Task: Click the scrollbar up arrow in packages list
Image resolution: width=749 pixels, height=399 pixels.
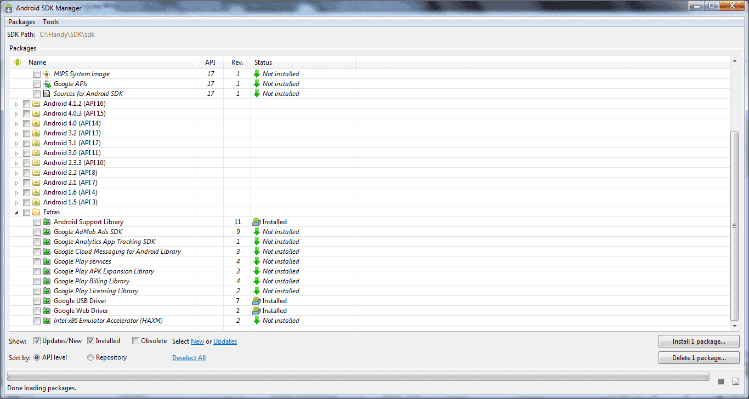Action: pyautogui.click(x=735, y=61)
